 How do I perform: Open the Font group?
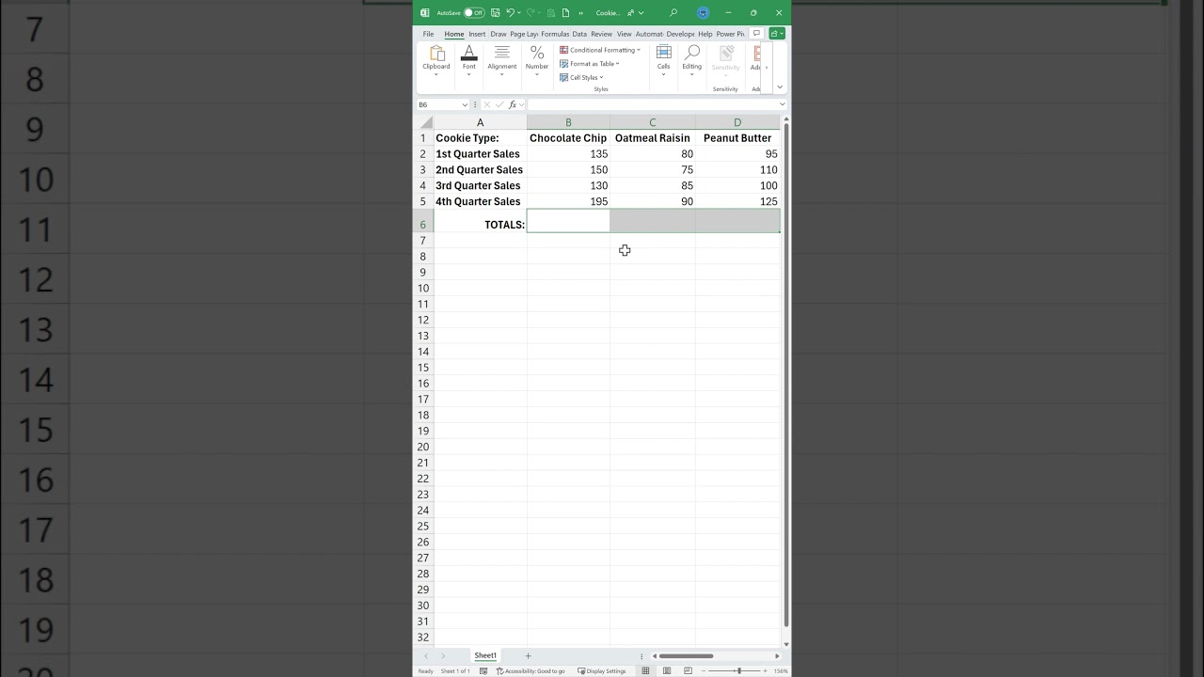pyautogui.click(x=468, y=61)
